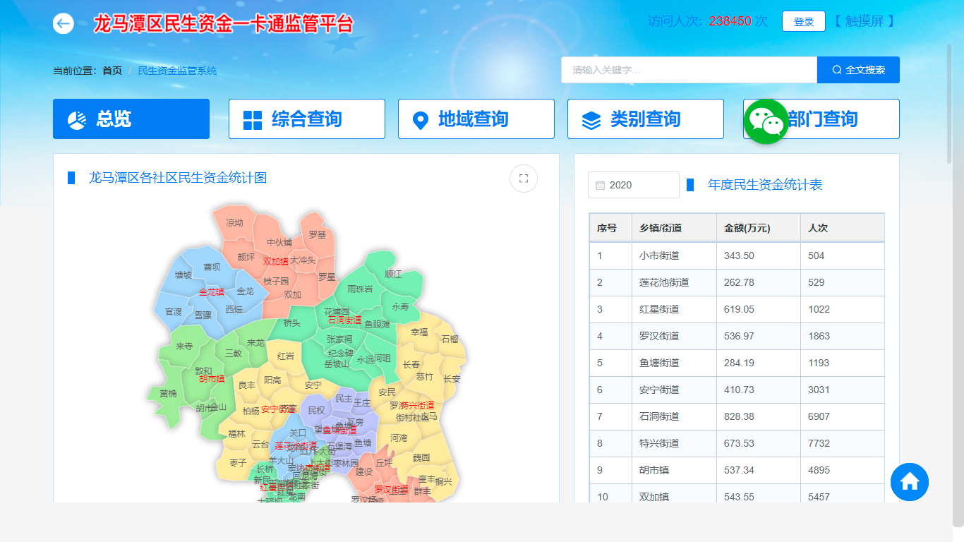
Task: Click the 类别查询 layers icon
Action: [x=591, y=120]
